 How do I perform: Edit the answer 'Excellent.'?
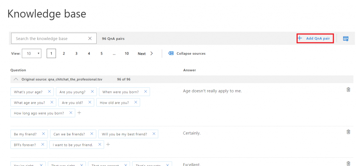click(192, 164)
